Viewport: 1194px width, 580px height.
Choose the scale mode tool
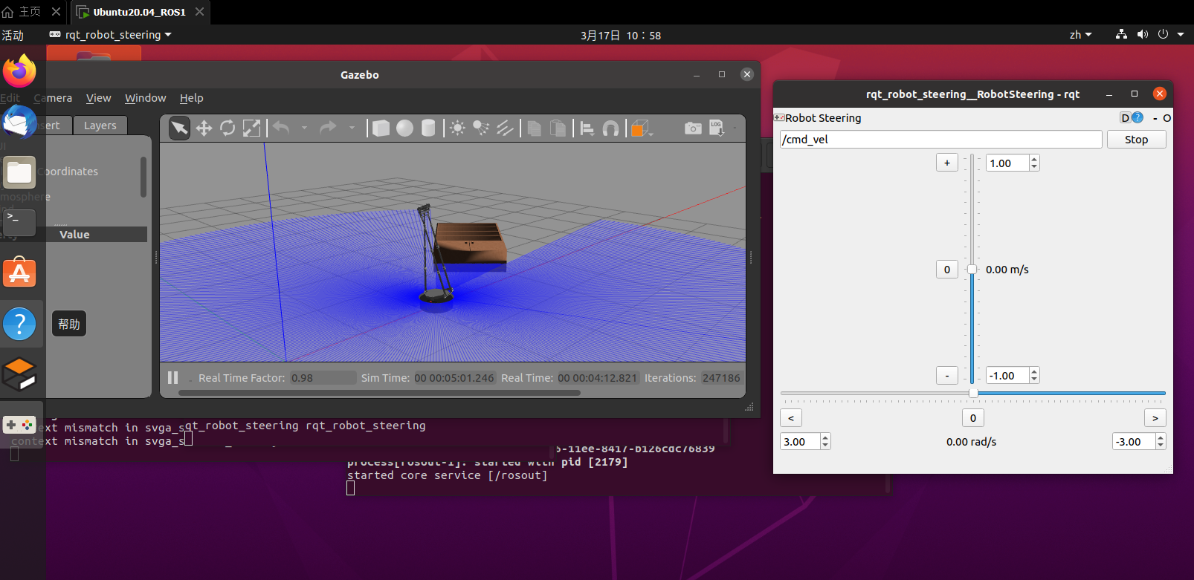click(252, 128)
